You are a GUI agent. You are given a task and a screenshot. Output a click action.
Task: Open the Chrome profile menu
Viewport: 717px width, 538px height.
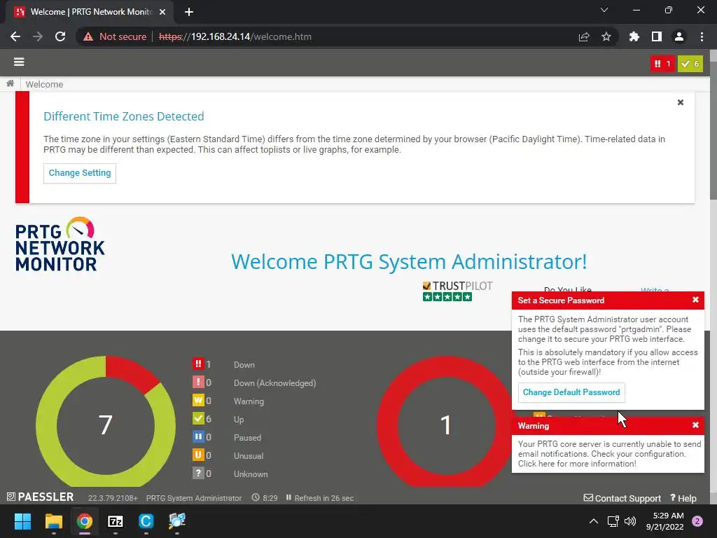tap(679, 36)
